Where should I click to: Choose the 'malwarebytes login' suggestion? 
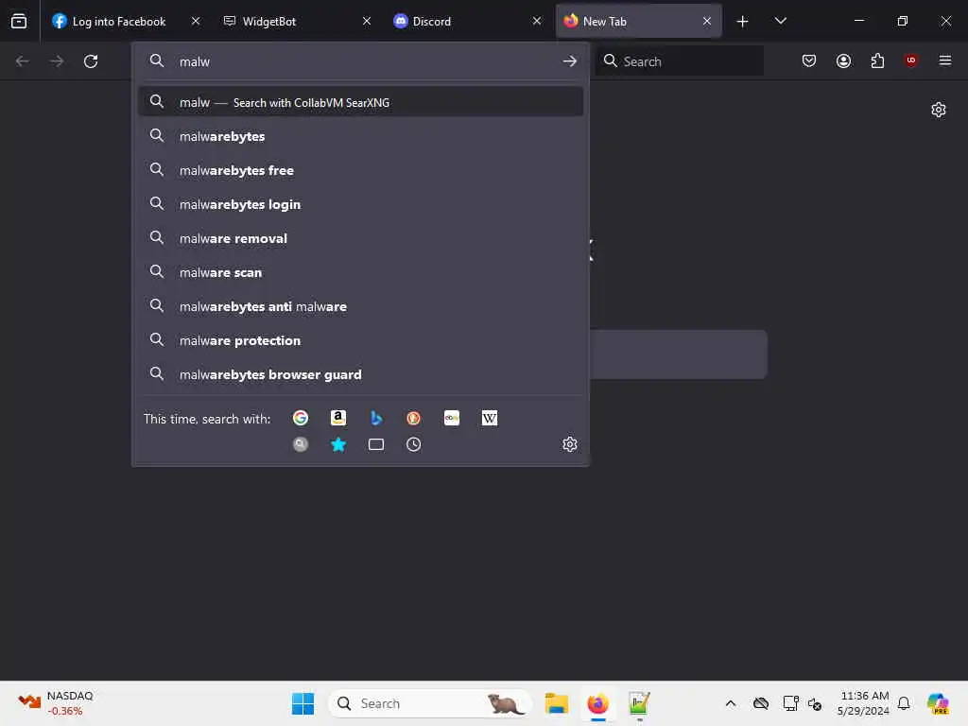[360, 204]
